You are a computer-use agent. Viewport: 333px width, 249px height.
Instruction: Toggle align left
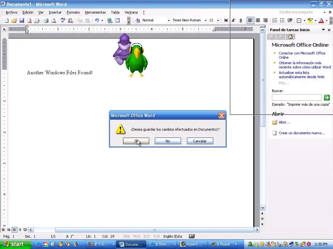tap(250, 20)
